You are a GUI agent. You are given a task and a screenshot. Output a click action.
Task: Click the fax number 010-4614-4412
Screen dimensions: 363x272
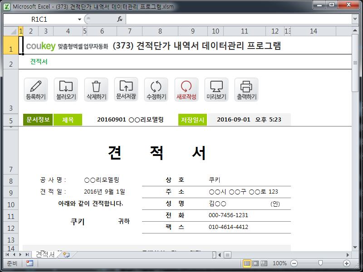click(228, 227)
